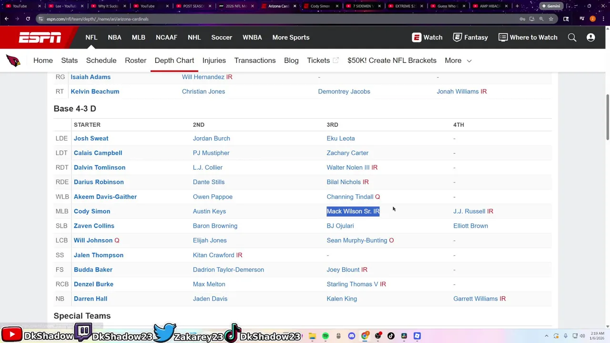Open $50K! Create NFL Brackets link
This screenshot has height=343, width=610.
point(392,61)
